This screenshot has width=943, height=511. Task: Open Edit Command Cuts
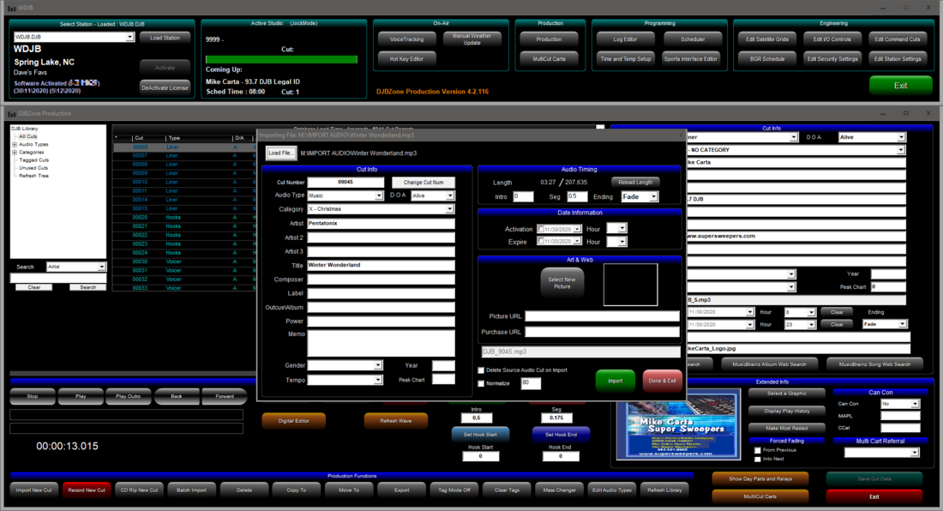(898, 39)
